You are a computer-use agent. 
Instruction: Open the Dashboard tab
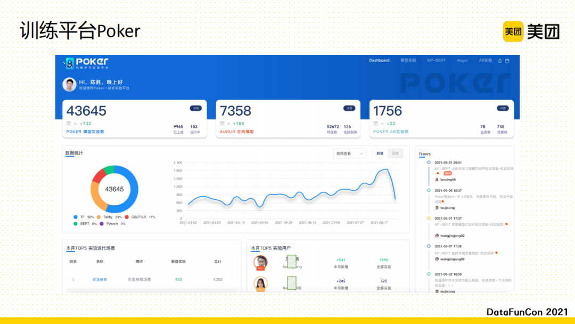[379, 60]
